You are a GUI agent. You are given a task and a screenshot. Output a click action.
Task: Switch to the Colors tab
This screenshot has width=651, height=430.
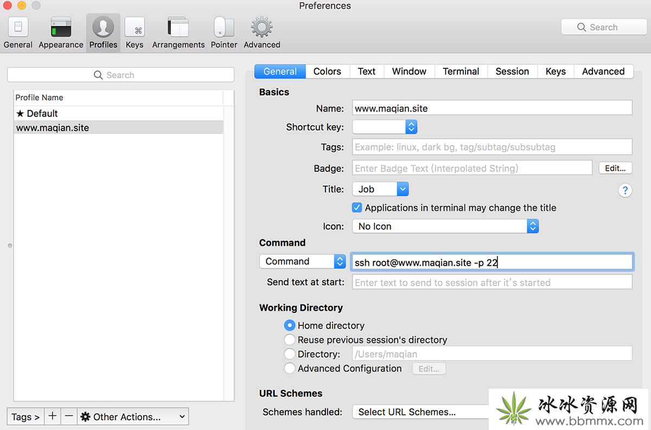[327, 71]
